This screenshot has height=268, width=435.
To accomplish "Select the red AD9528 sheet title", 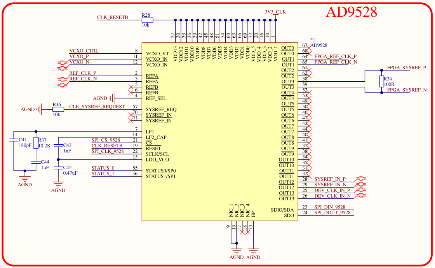I will [351, 12].
